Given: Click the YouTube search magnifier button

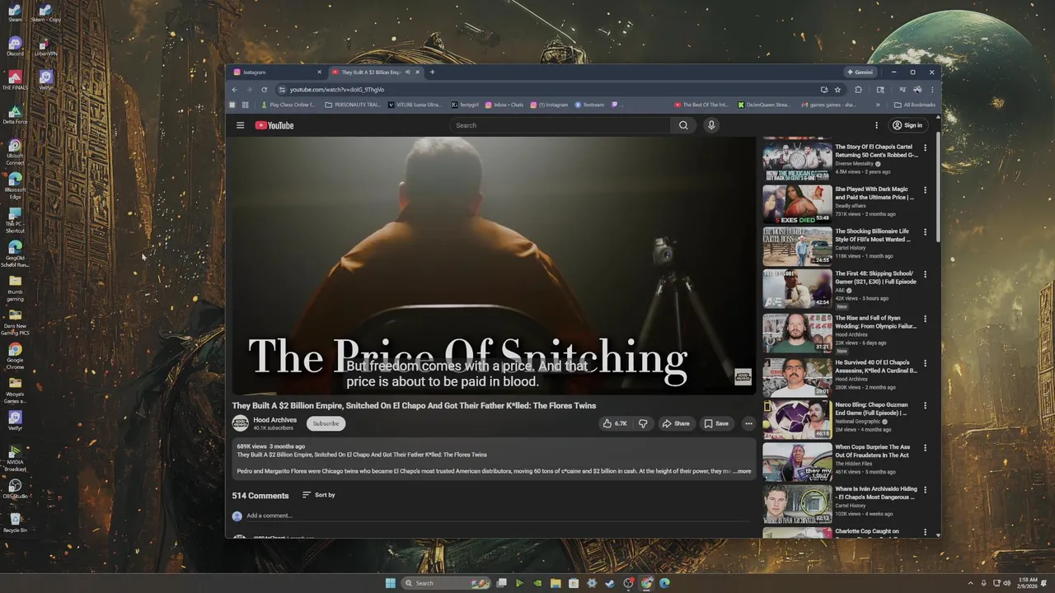Looking at the screenshot, I should coord(683,125).
